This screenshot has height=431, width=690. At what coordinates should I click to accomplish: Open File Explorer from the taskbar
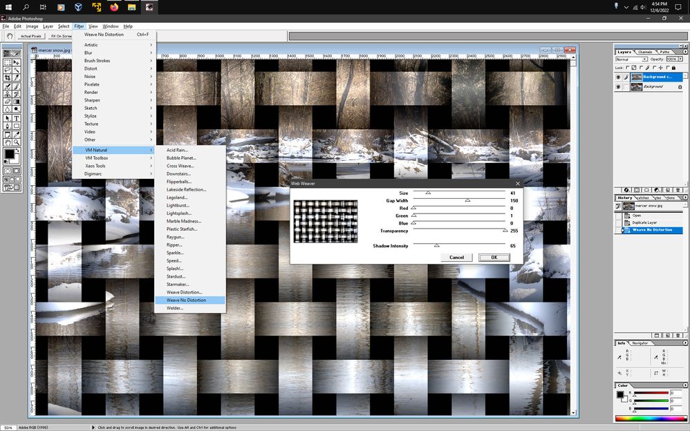coord(131,7)
